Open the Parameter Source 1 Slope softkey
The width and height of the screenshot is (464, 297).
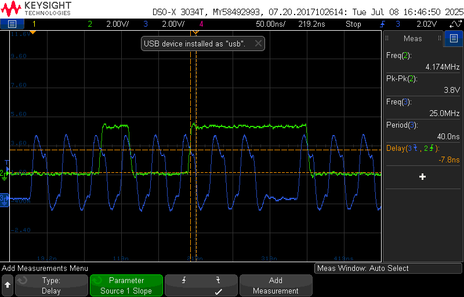coord(126,285)
